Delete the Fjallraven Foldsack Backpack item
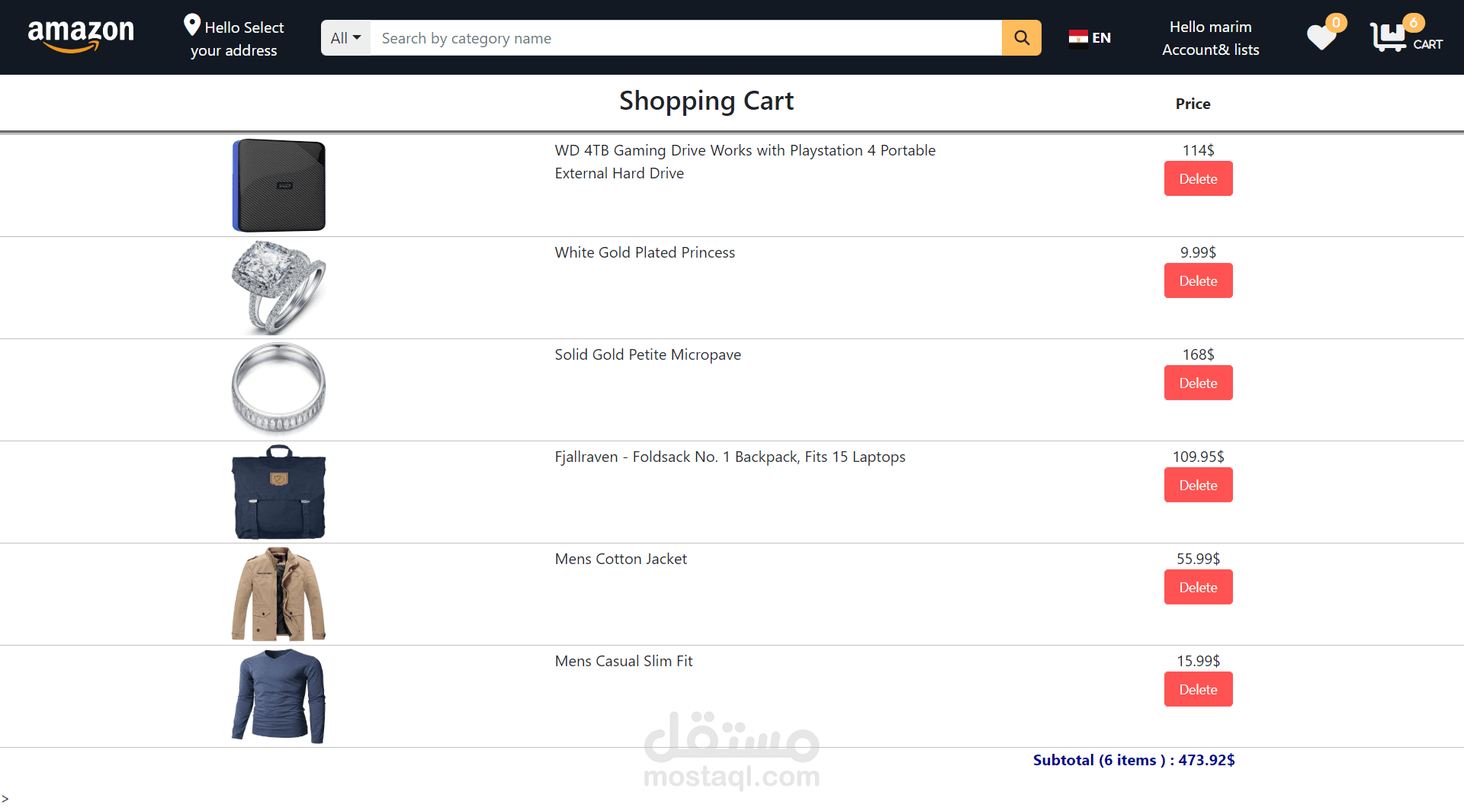The image size is (1464, 808). pyautogui.click(x=1198, y=486)
